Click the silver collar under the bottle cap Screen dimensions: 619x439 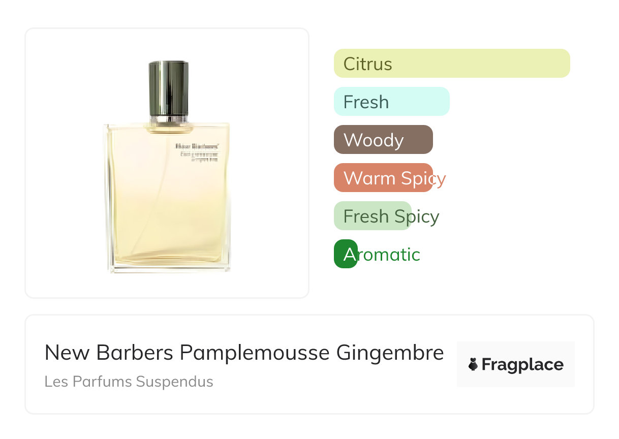(x=169, y=120)
